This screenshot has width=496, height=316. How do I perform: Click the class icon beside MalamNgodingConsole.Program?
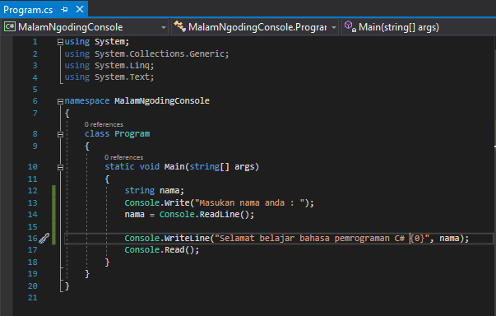tap(179, 26)
